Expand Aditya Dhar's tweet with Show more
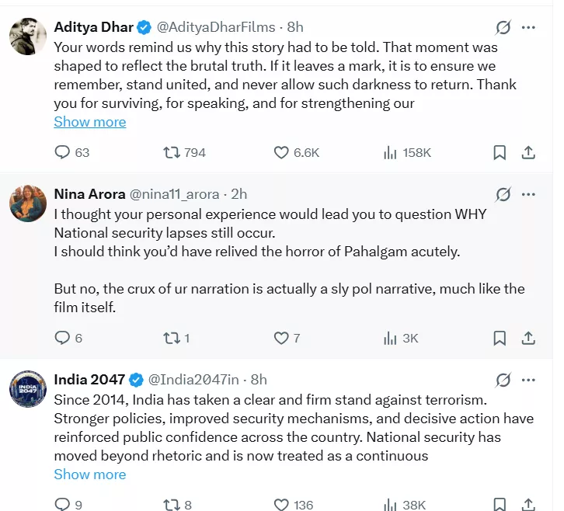 click(89, 122)
